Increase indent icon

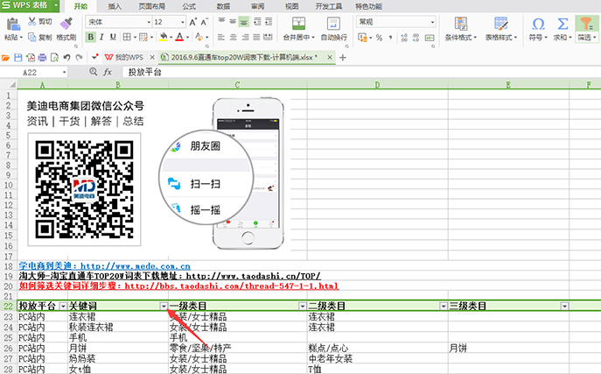[269, 22]
